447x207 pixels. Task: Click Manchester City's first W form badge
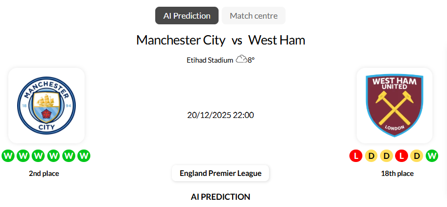coord(8,155)
